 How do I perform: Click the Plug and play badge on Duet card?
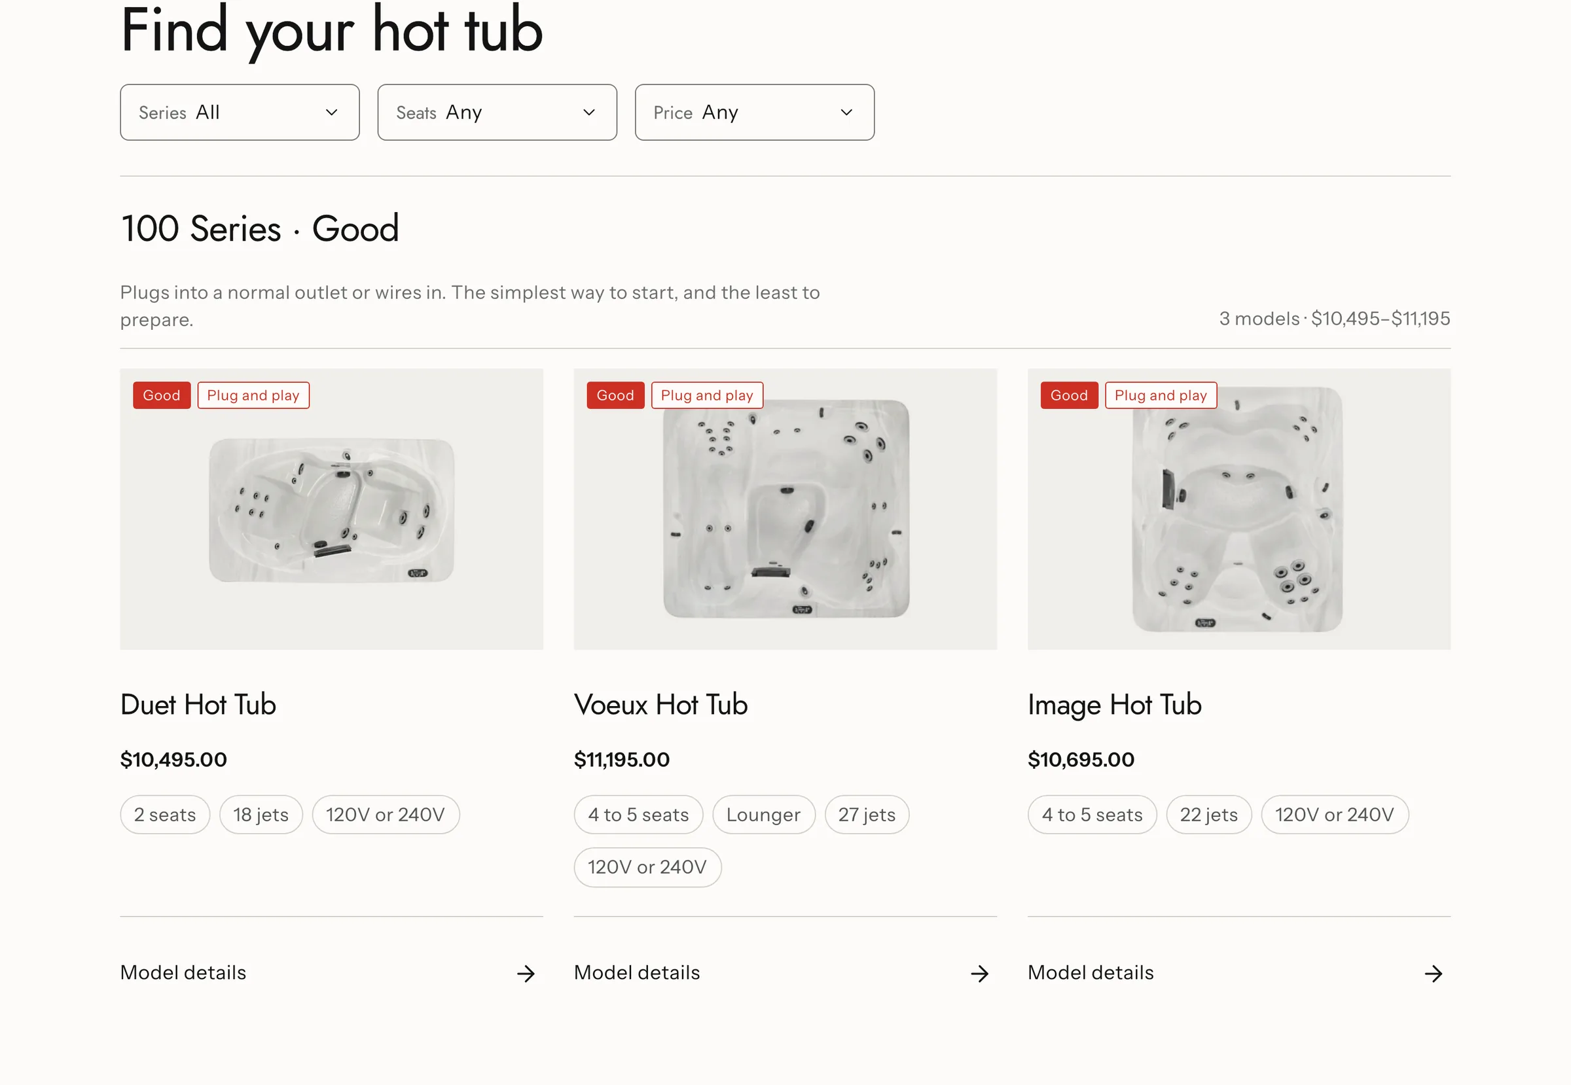pyautogui.click(x=253, y=396)
